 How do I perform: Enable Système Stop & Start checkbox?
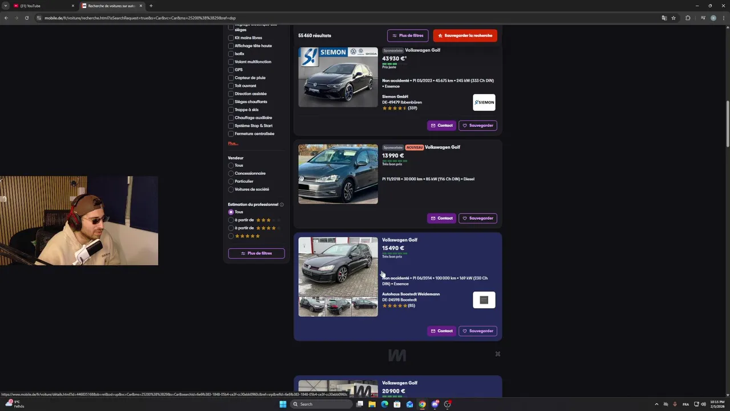pyautogui.click(x=231, y=126)
